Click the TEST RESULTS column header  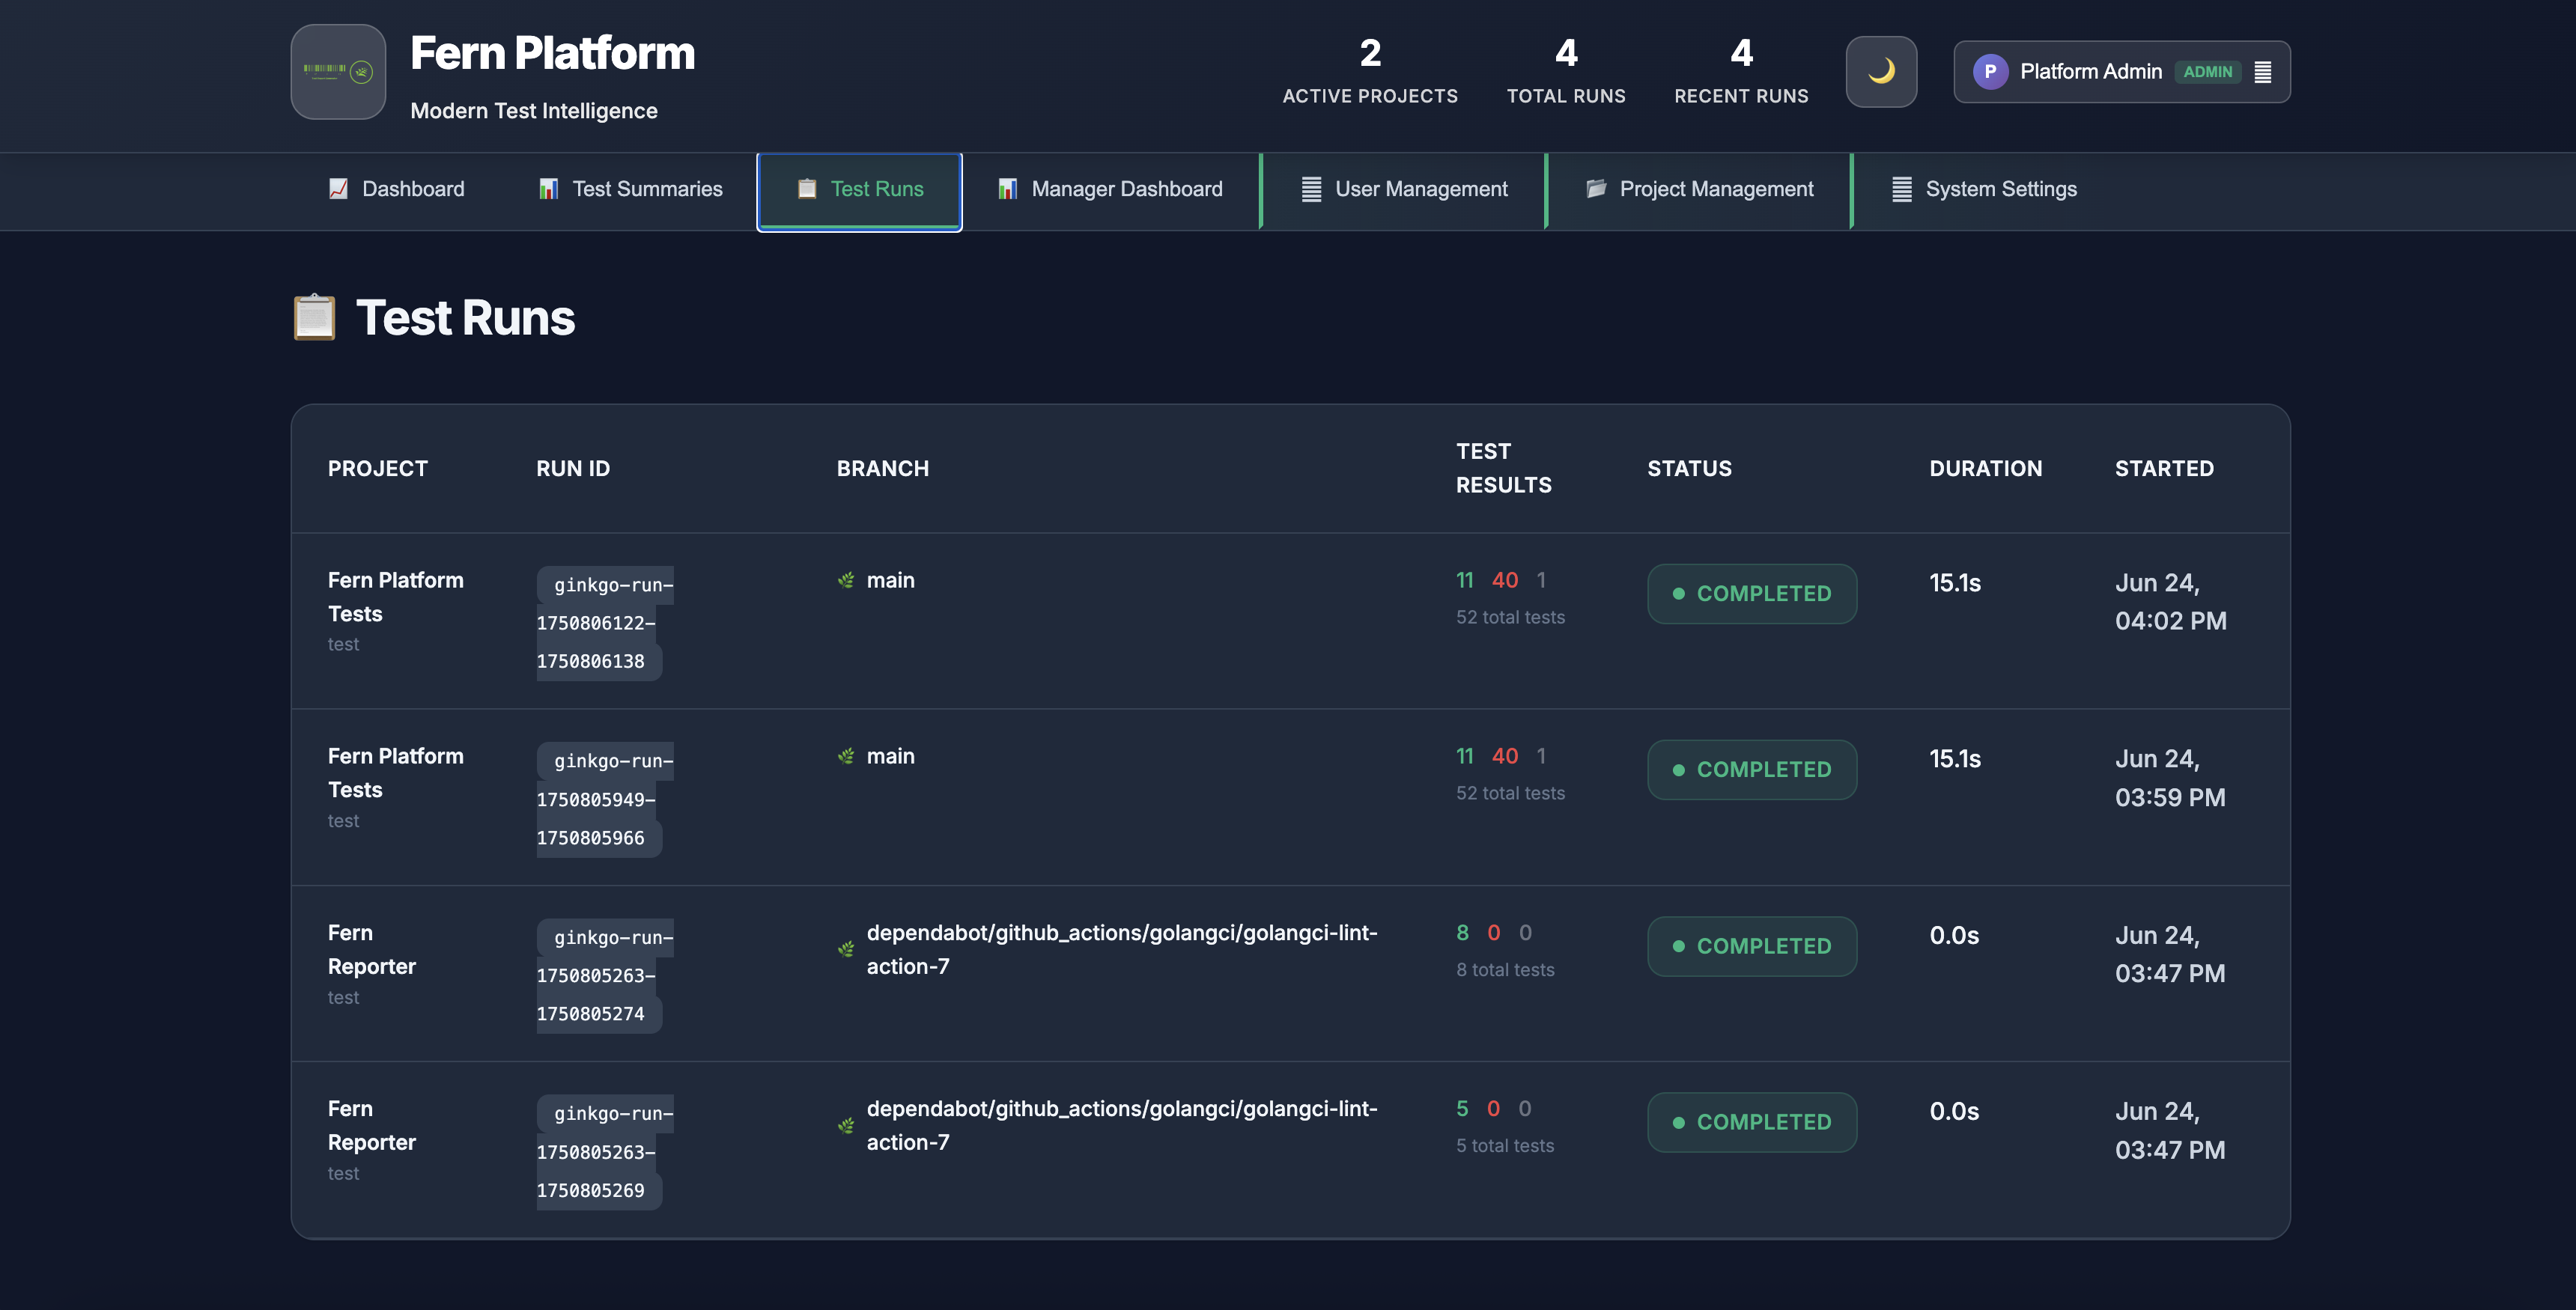tap(1504, 468)
